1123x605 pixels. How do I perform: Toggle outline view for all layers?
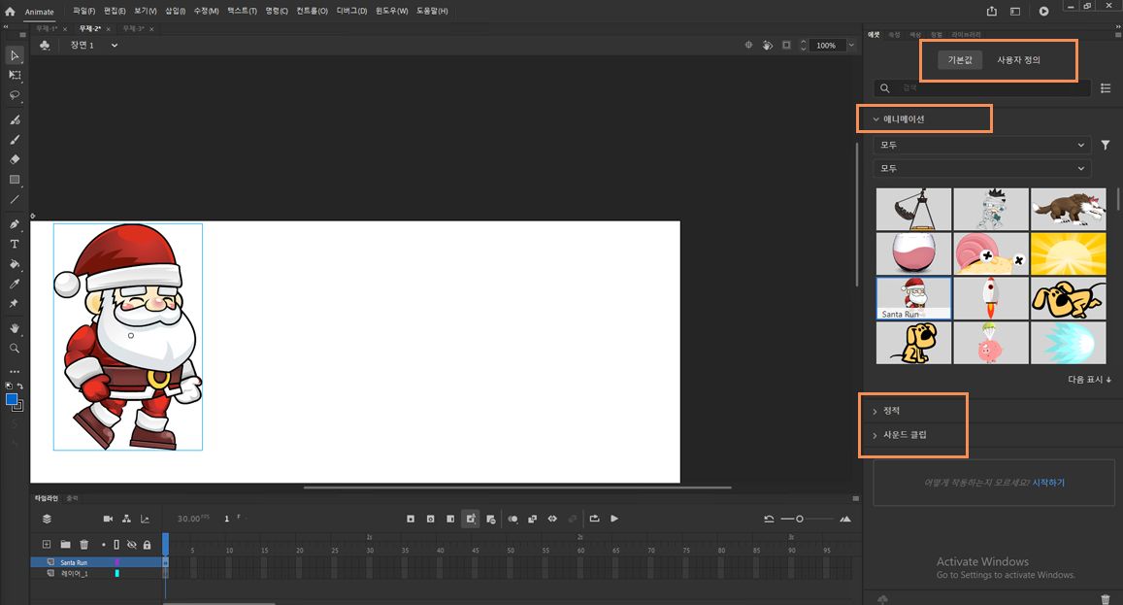[116, 545]
